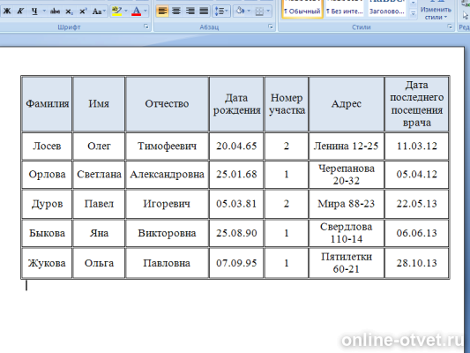Screen dimensions: 470x353
Task: Place cursor in the 07.09.95 cell
Action: [236, 263]
